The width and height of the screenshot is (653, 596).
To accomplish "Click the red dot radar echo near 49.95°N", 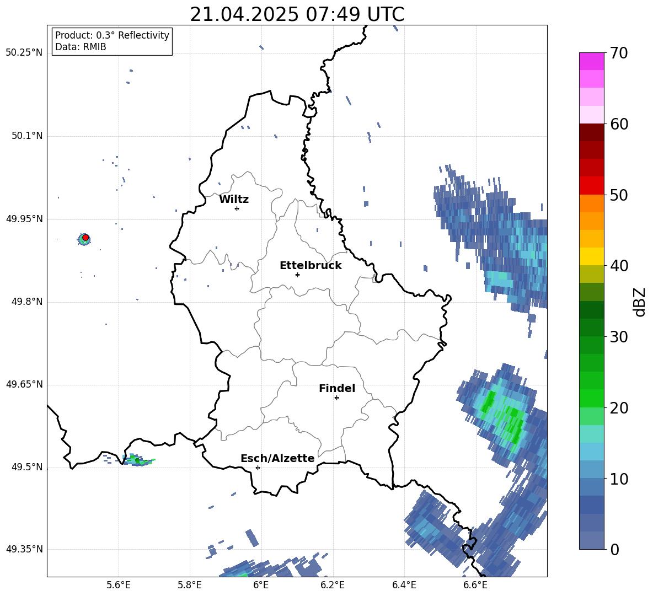I will click(x=85, y=238).
